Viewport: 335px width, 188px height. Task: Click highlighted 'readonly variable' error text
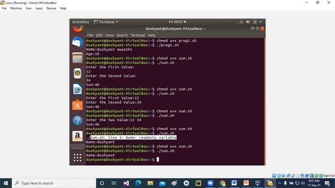(x=158, y=137)
